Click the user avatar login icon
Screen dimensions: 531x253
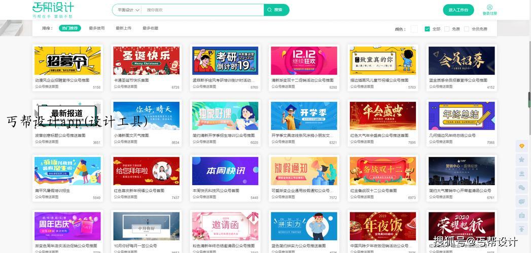point(489,7)
